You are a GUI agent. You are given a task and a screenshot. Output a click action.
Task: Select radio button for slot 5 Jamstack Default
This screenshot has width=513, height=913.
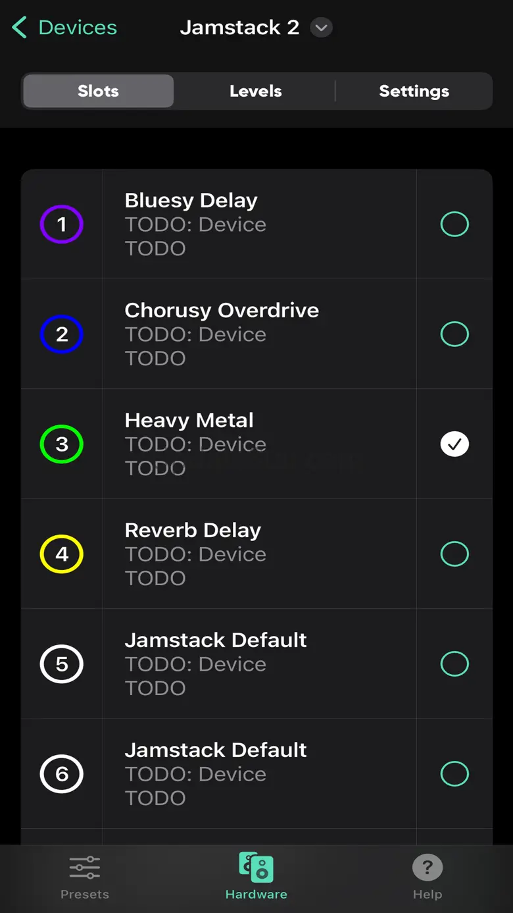pos(454,664)
